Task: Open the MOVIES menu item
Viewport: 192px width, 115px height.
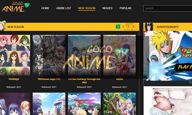Action: pyautogui.click(x=107, y=8)
